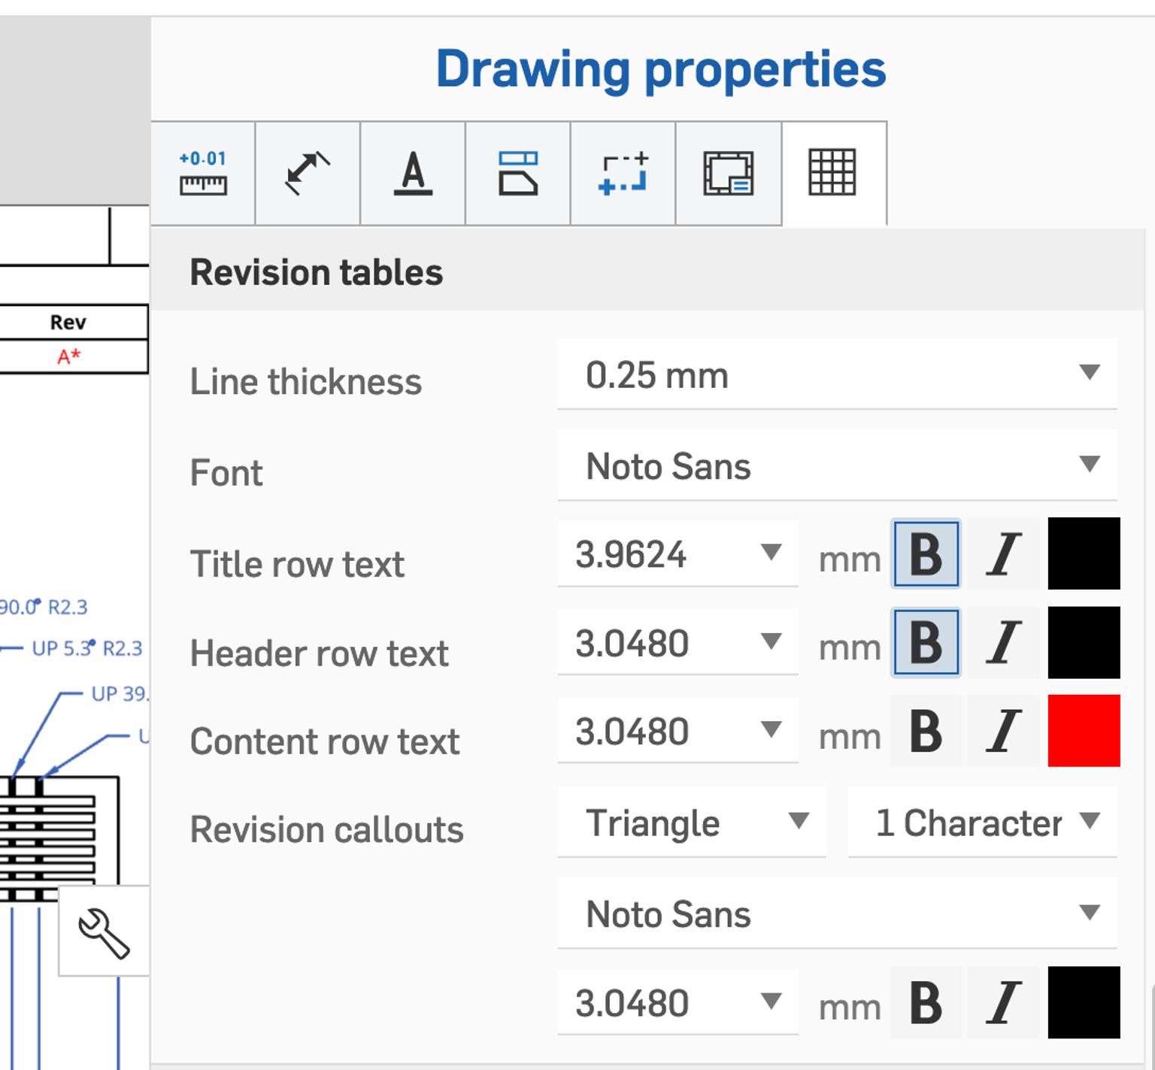This screenshot has height=1070, width=1155.
Task: Open the units and precision tab
Action: (x=205, y=173)
